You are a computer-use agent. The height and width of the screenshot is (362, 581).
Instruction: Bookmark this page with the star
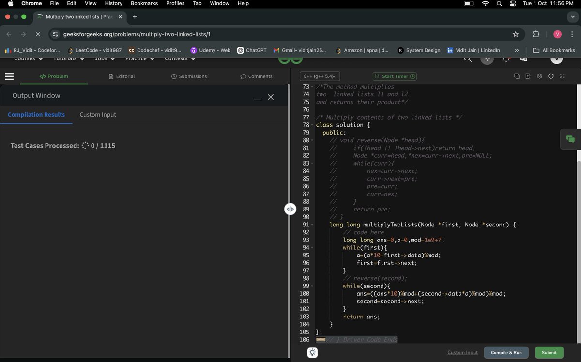click(x=516, y=34)
